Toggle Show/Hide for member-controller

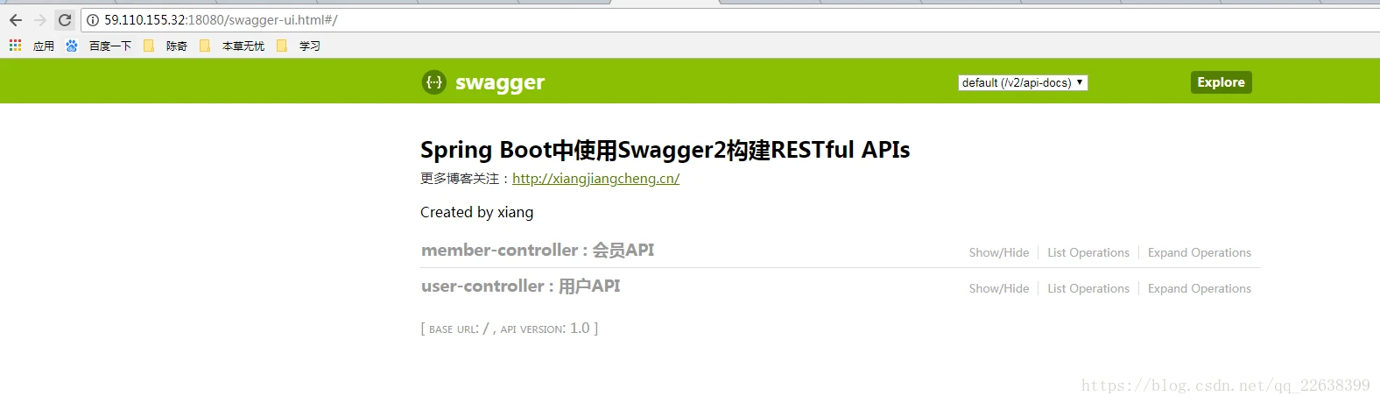pyautogui.click(x=999, y=252)
